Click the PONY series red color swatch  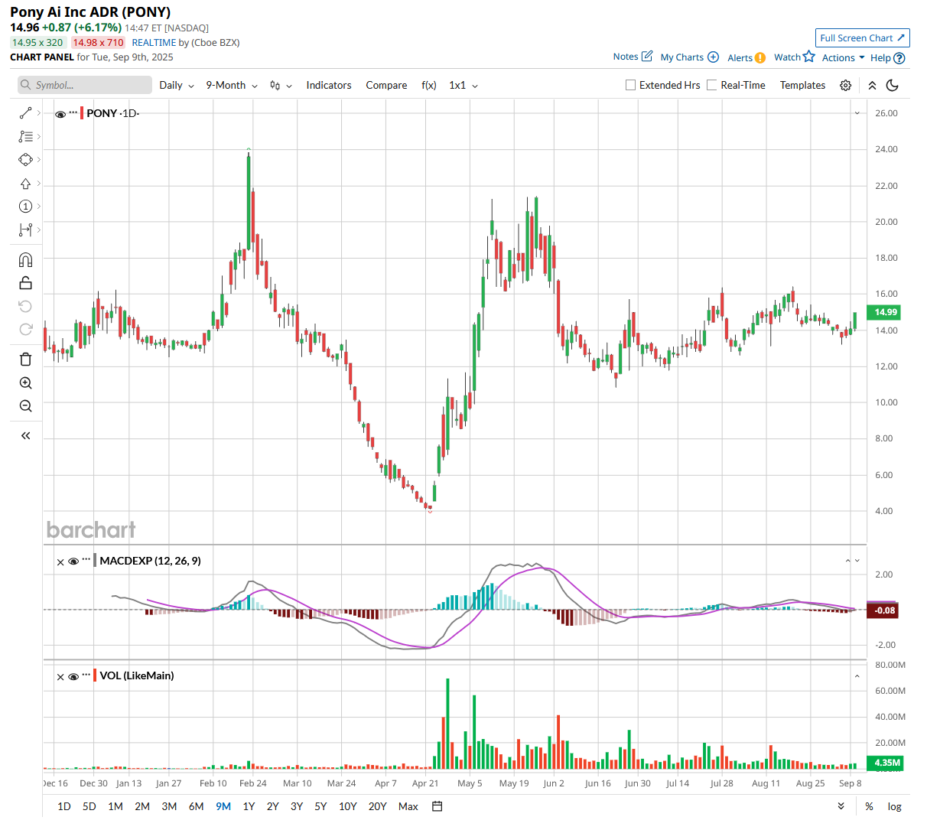[x=82, y=113]
